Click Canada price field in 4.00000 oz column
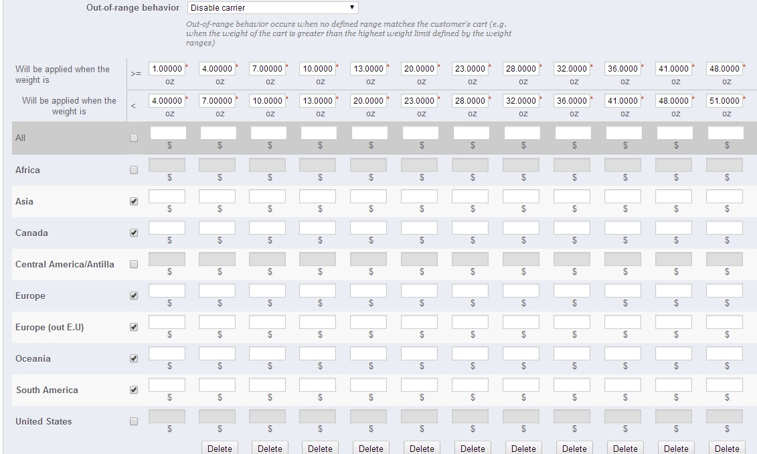This screenshot has width=757, height=454. pos(218,228)
